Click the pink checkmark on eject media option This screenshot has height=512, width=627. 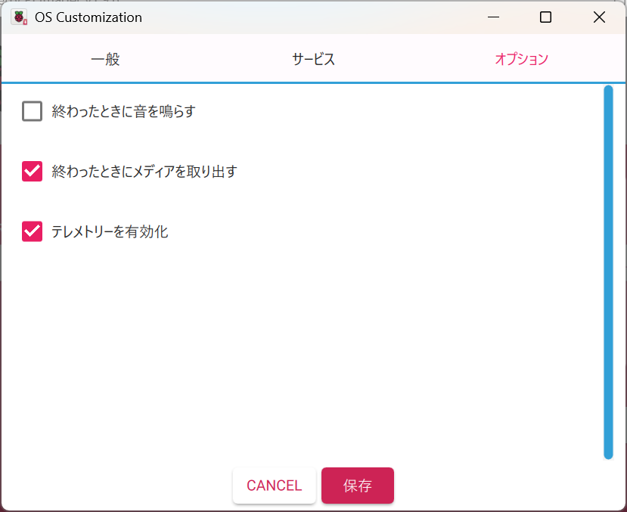pos(31,172)
